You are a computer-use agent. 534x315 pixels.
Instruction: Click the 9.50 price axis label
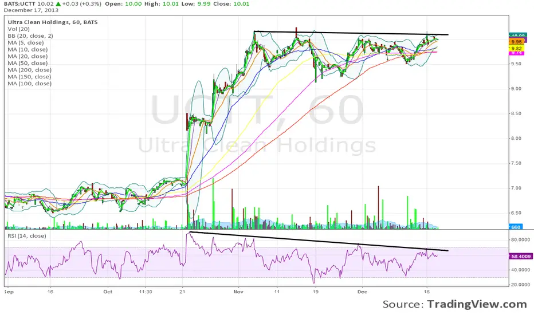(x=516, y=64)
